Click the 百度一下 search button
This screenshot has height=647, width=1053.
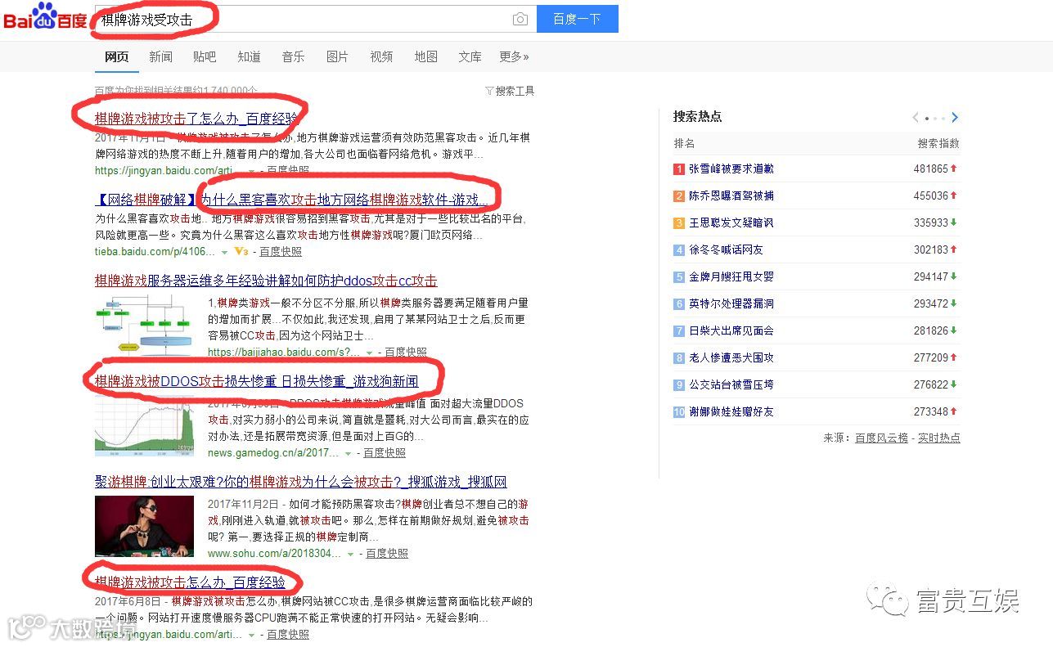[x=577, y=19]
